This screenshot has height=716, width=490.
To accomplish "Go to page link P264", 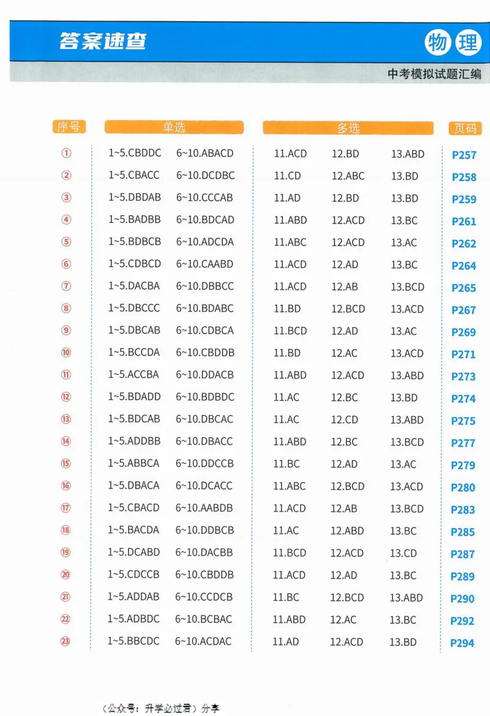I will coord(464,266).
